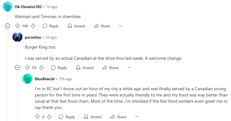Open pscoutou username link
The image size is (231, 121).
point(33,37)
